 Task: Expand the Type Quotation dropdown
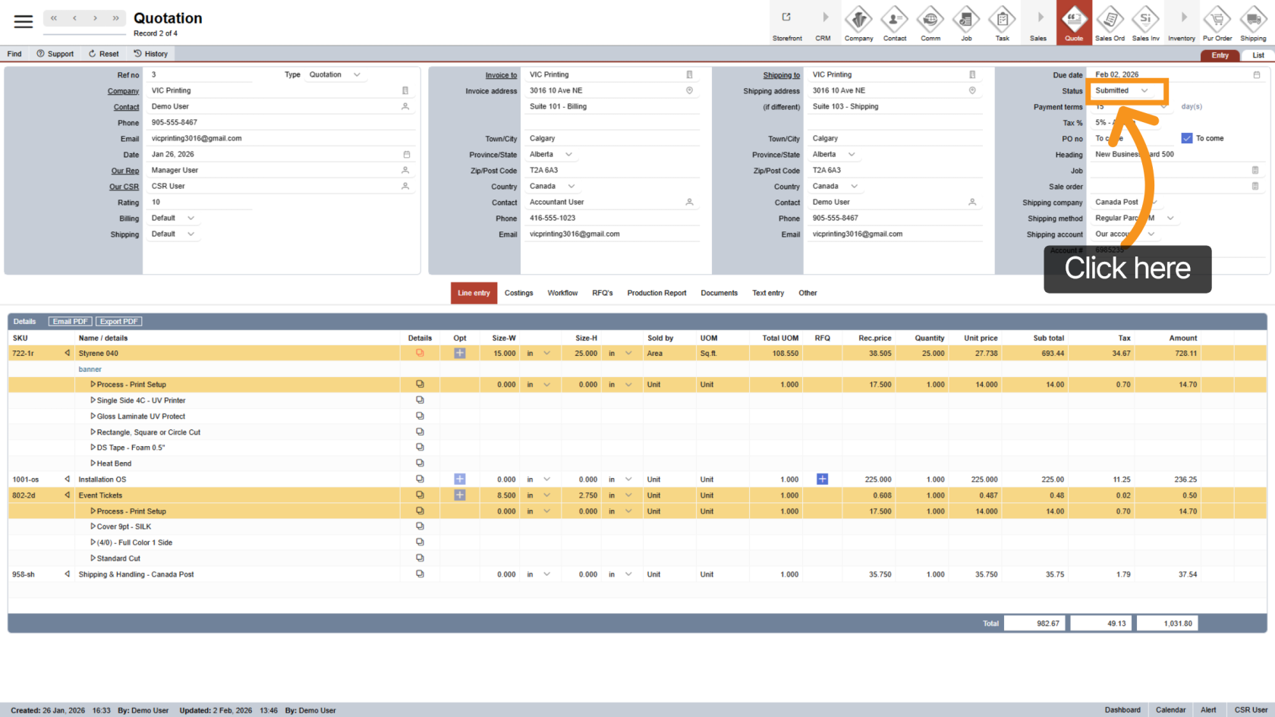point(357,75)
